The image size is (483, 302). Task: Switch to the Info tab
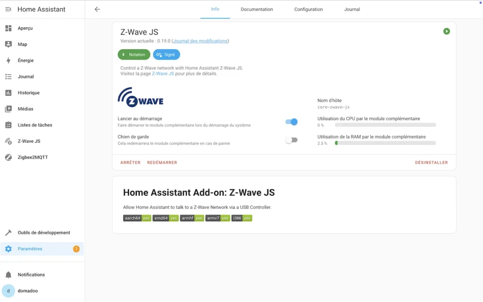coord(215,9)
